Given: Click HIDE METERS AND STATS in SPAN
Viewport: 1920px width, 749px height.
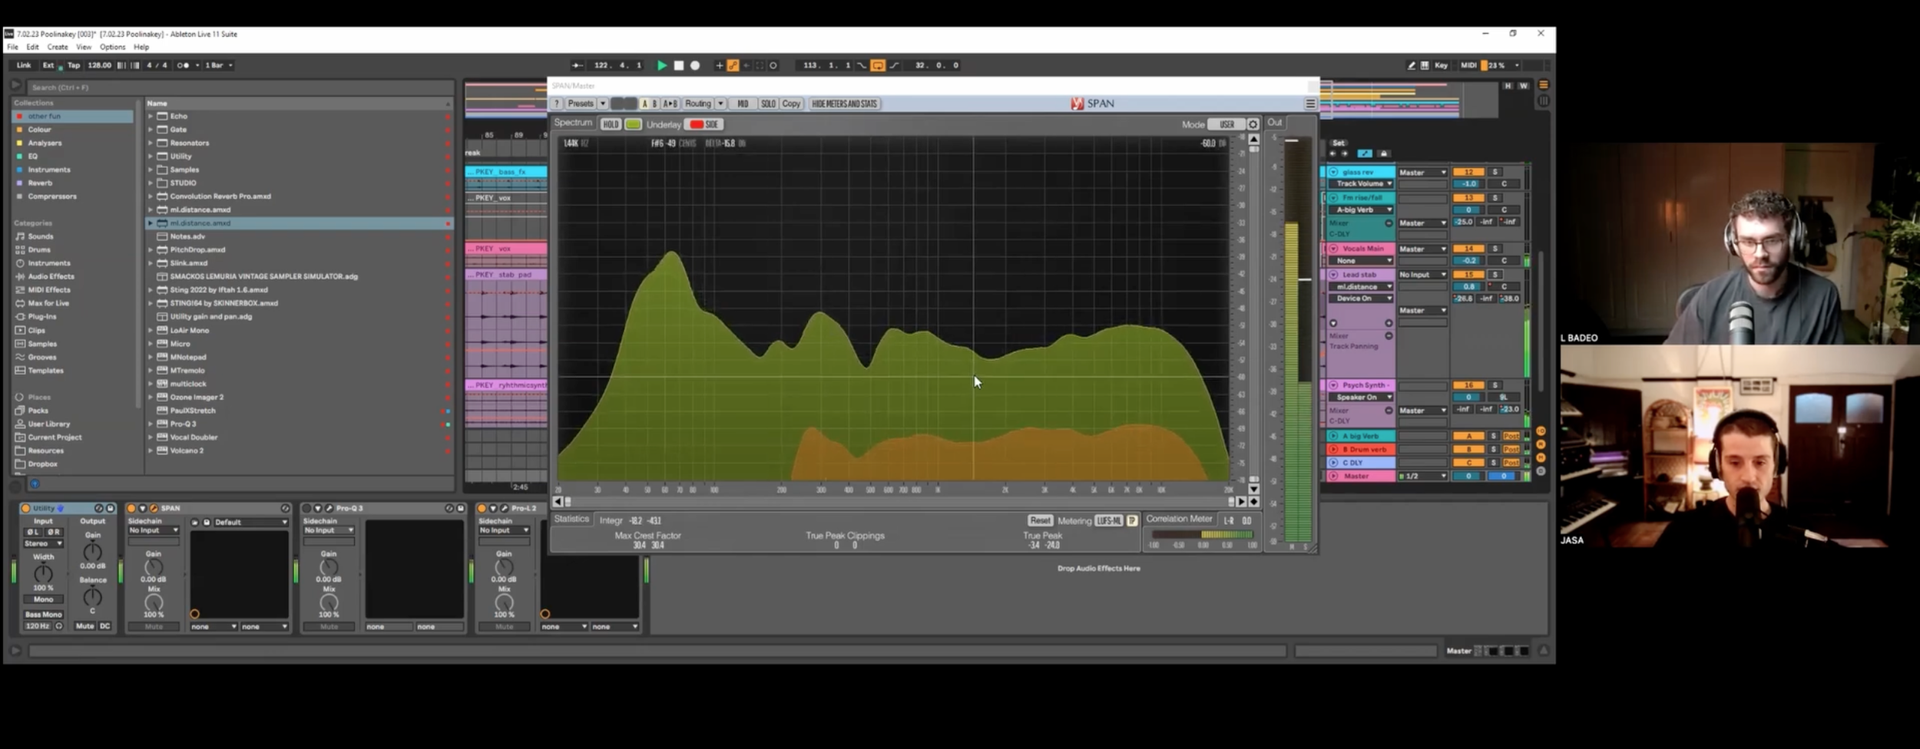Looking at the screenshot, I should pos(844,104).
